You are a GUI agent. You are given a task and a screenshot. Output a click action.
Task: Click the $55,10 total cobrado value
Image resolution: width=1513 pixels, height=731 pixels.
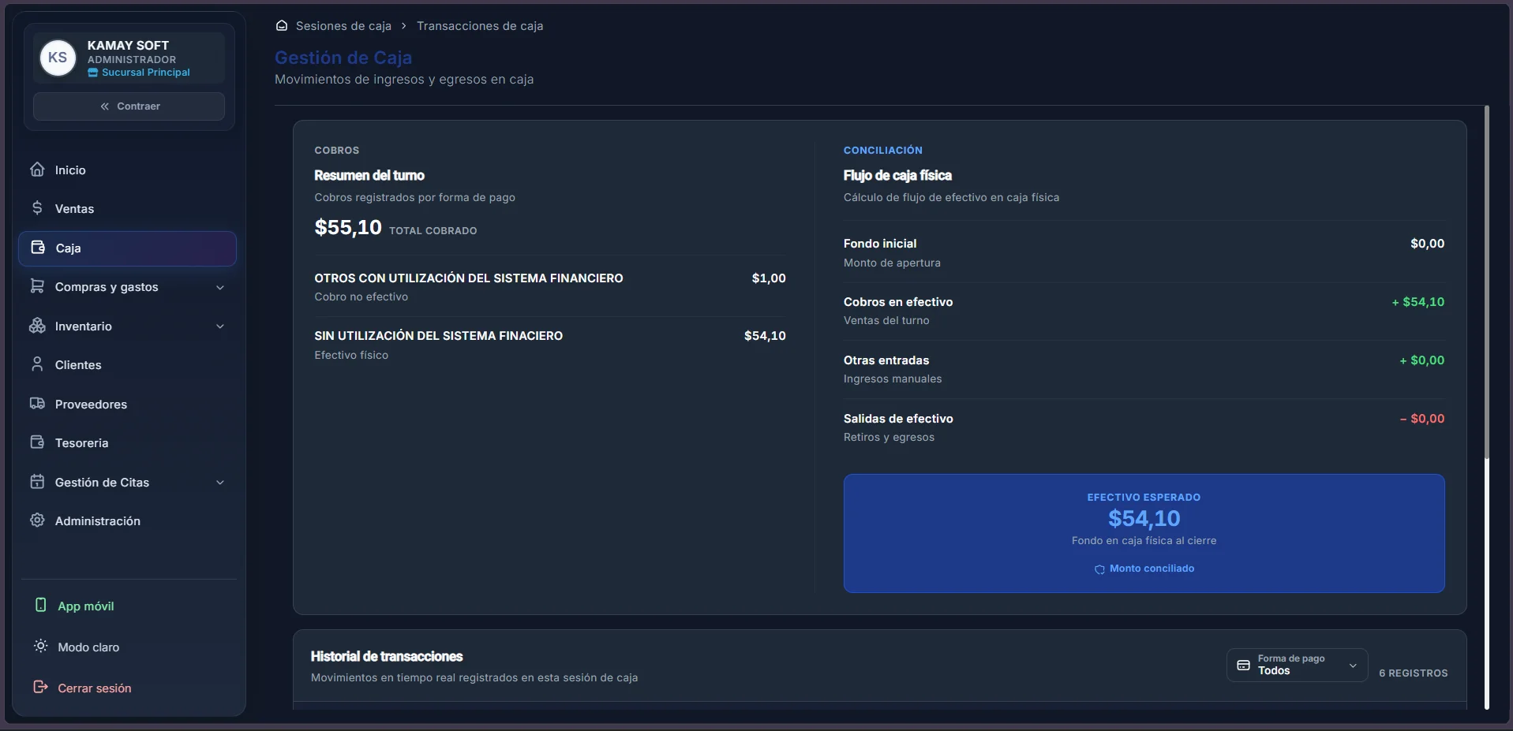click(348, 227)
